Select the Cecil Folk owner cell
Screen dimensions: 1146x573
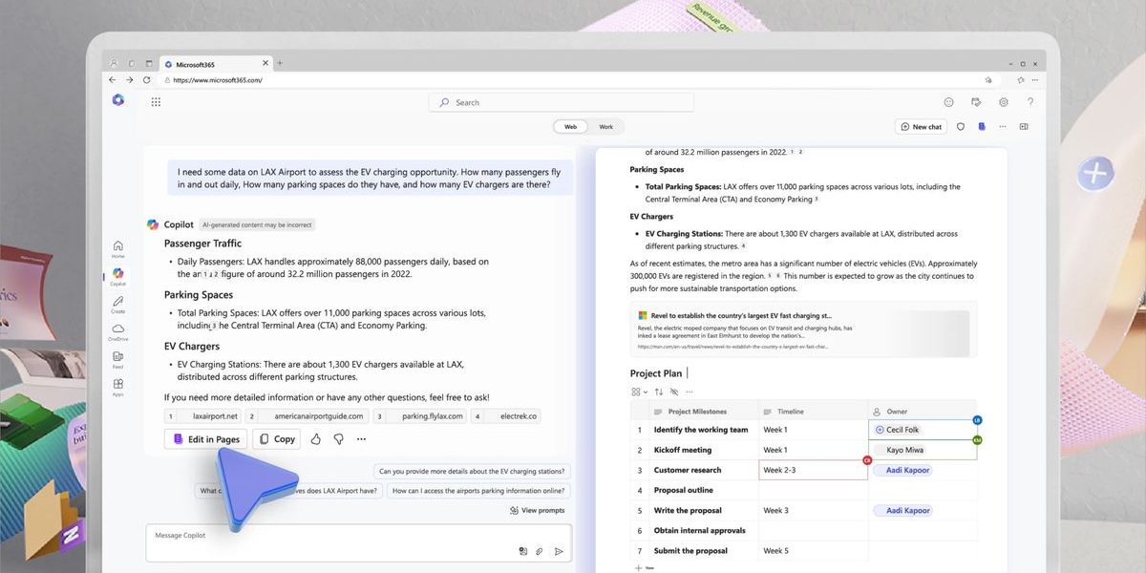pos(923,430)
